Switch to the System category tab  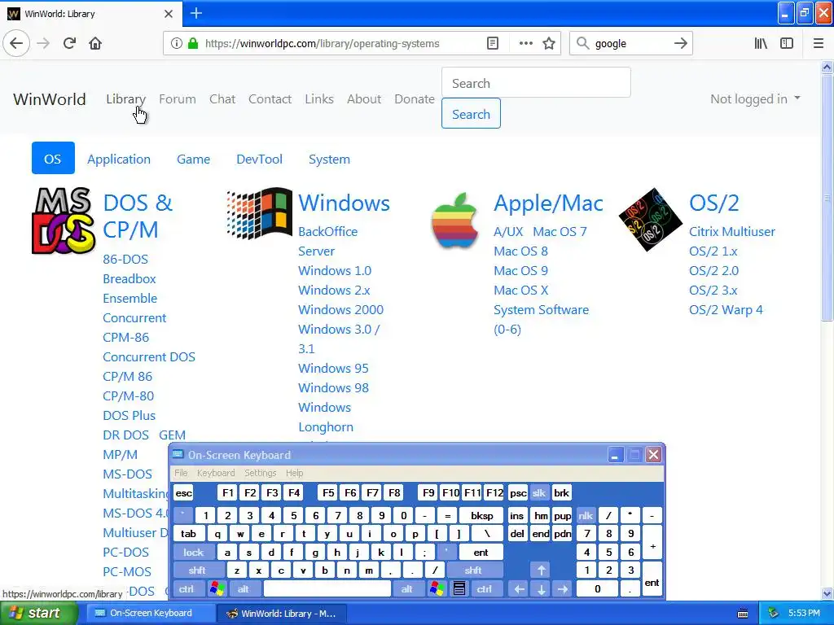pyautogui.click(x=329, y=159)
